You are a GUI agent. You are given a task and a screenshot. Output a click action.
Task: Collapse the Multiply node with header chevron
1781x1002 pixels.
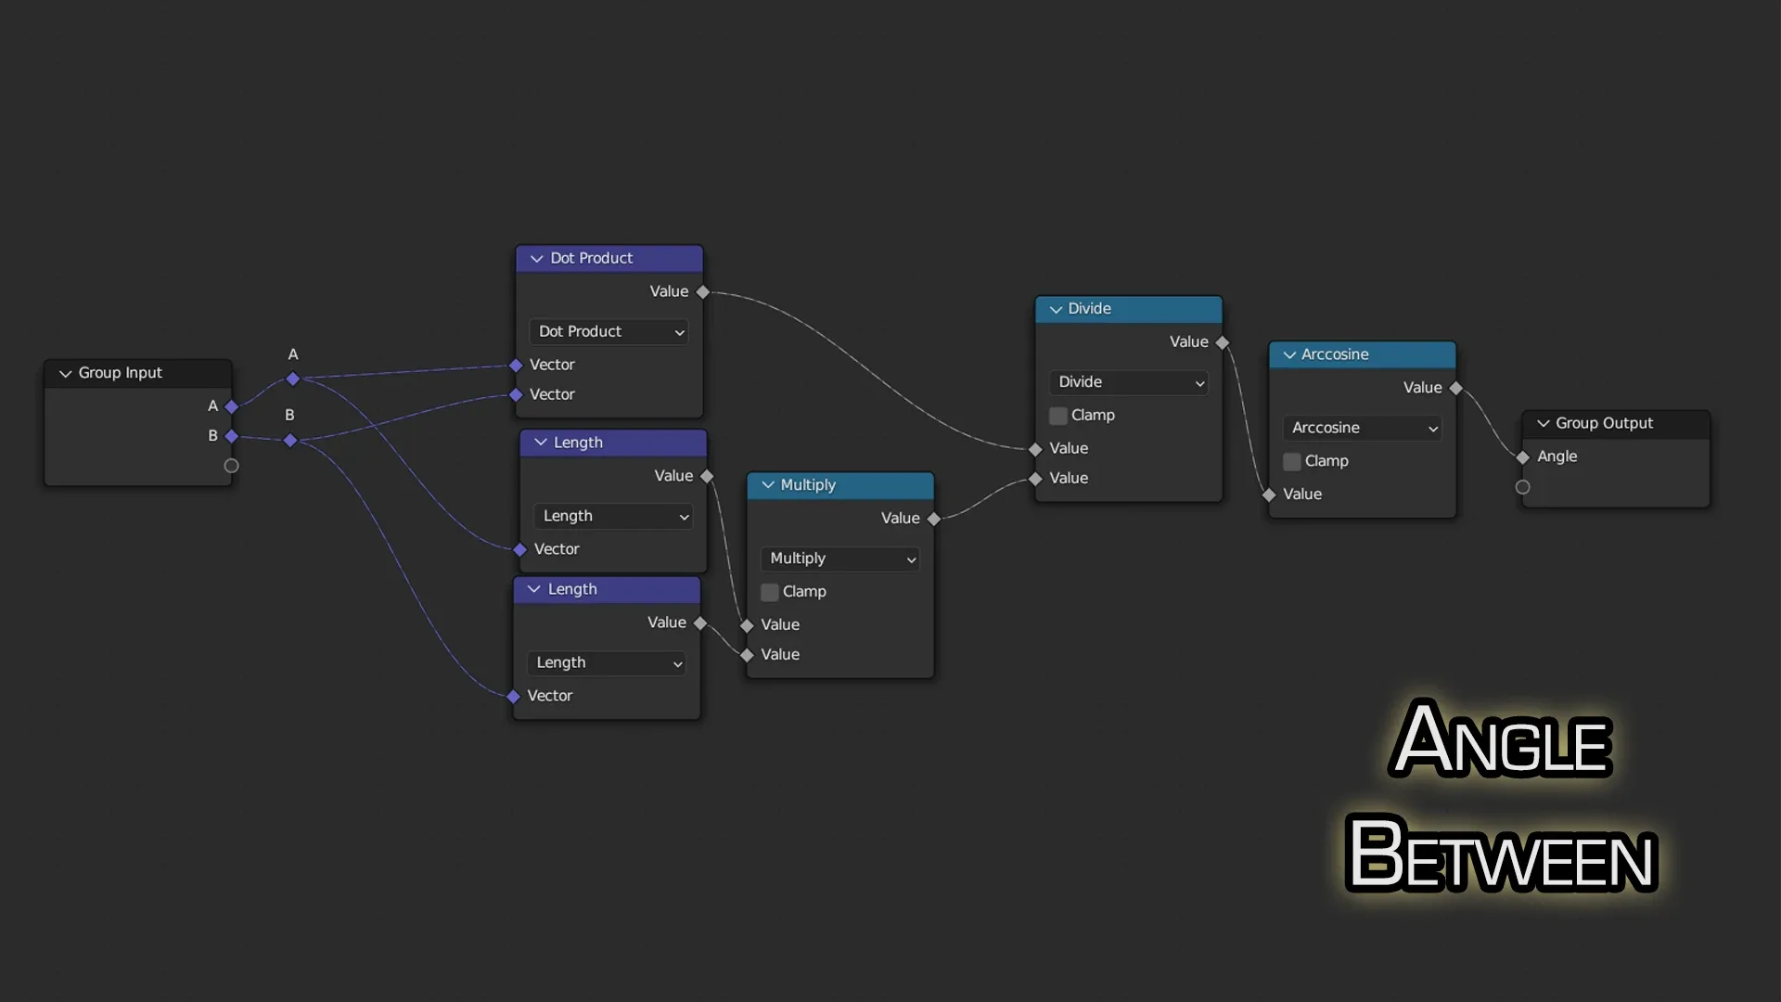coord(768,485)
